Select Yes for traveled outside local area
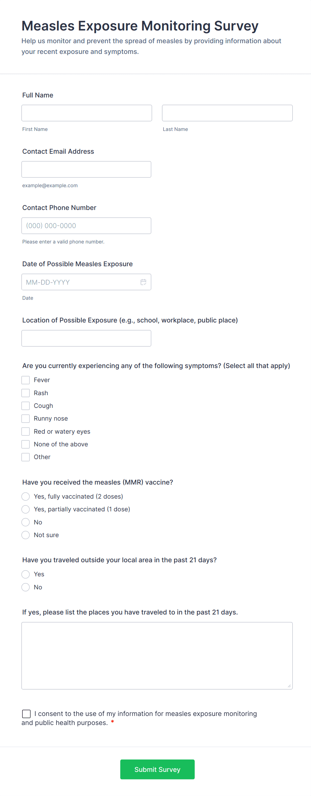This screenshot has height=796, width=311. 25,574
